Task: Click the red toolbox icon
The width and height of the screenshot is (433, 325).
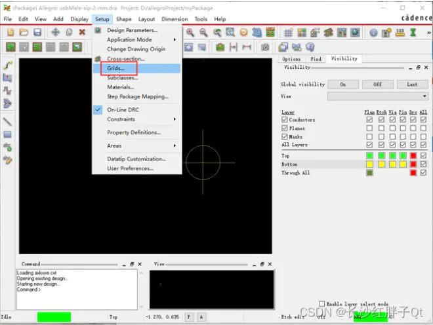Action: coord(220,47)
